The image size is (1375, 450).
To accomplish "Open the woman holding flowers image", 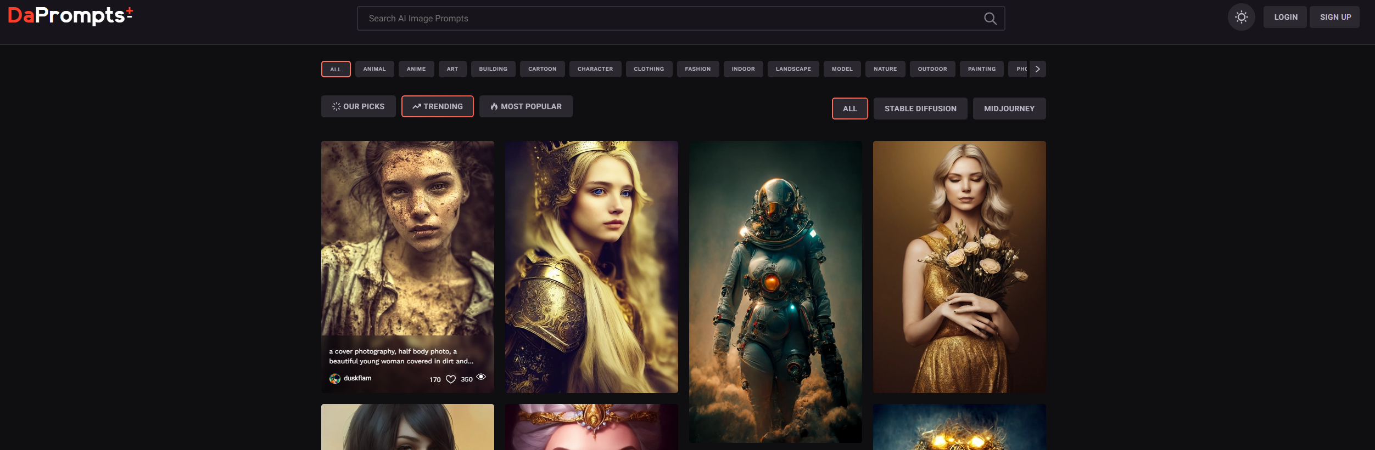I will point(959,267).
